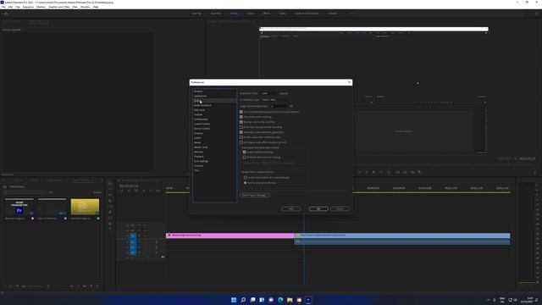Open Timeline preferences category

[199, 166]
